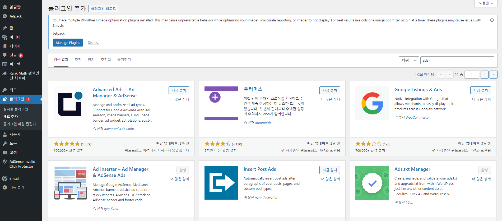Switch to the 인기 tab
This screenshot has height=221, width=502.
click(x=91, y=60)
